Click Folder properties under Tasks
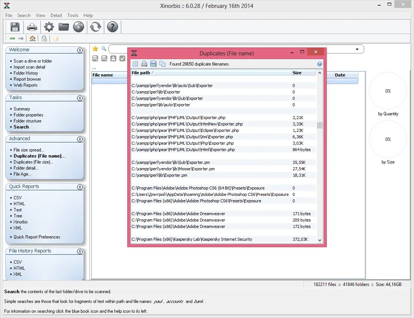This screenshot has height=318, width=414. coord(28,115)
